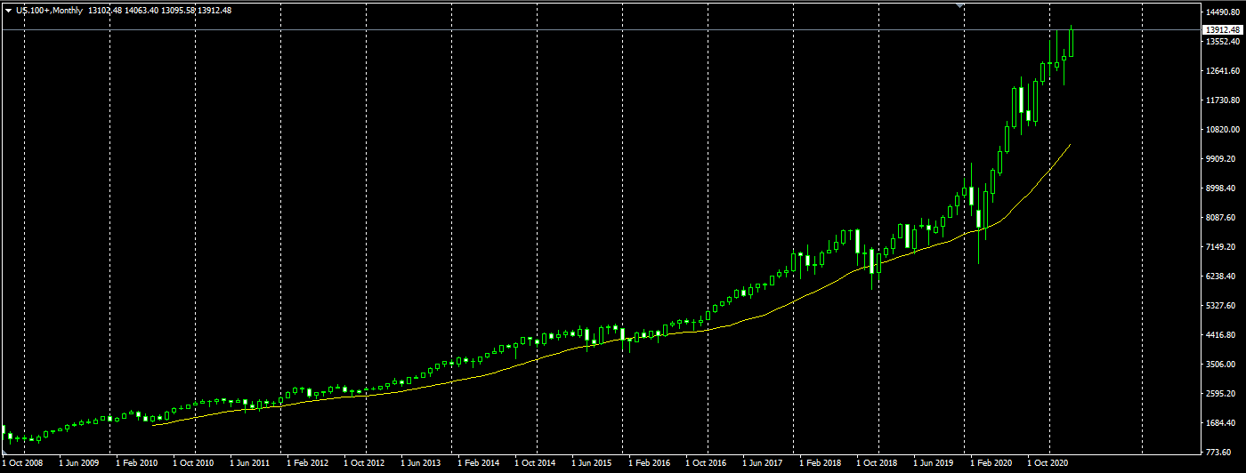Click the 1 Jun 2011 date label

tap(250, 463)
